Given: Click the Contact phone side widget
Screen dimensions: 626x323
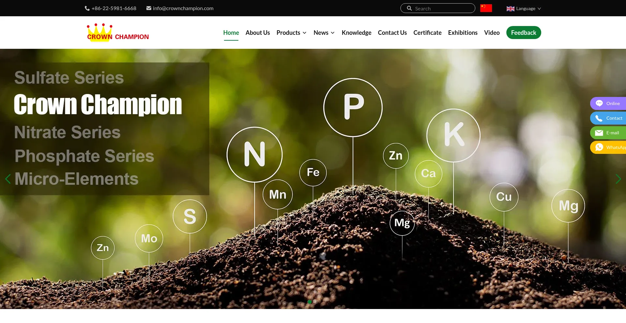Looking at the screenshot, I should pos(608,118).
